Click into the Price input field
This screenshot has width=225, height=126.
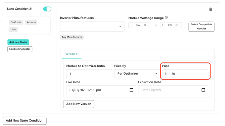point(185,74)
